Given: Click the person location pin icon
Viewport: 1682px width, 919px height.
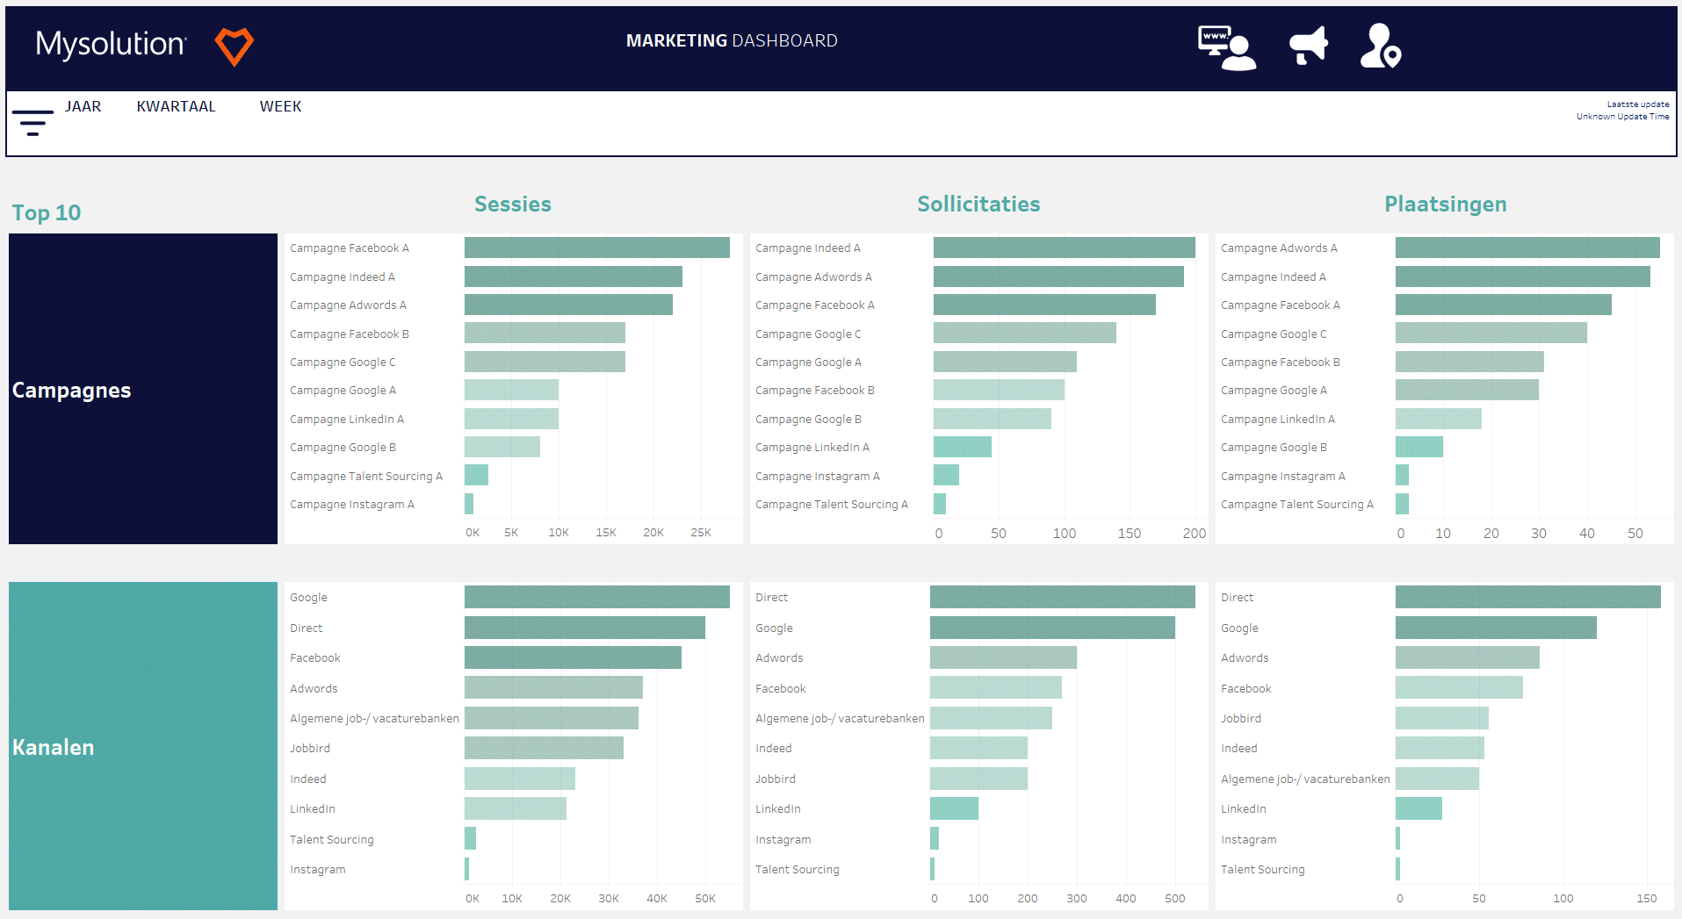Looking at the screenshot, I should pos(1380,47).
